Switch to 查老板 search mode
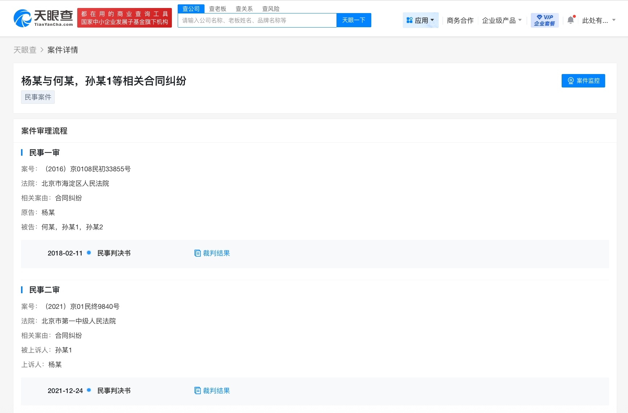Viewport: 628px width, 413px height. [x=217, y=8]
